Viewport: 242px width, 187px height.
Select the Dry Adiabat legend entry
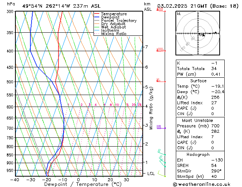coord(113,24)
